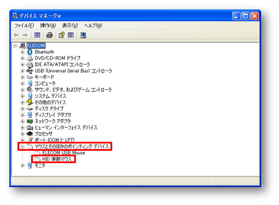Open the ヘルプ(H) menu
This screenshot has width=279, height=205.
coord(93,26)
